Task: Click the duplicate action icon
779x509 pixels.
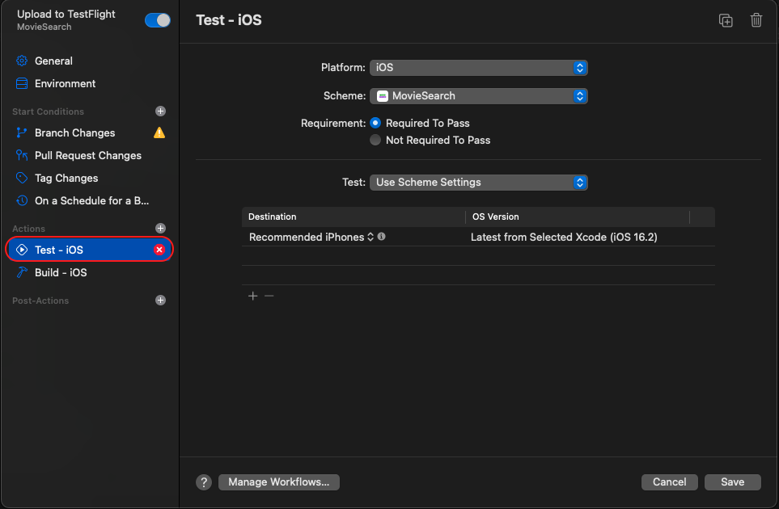Action: tap(726, 20)
